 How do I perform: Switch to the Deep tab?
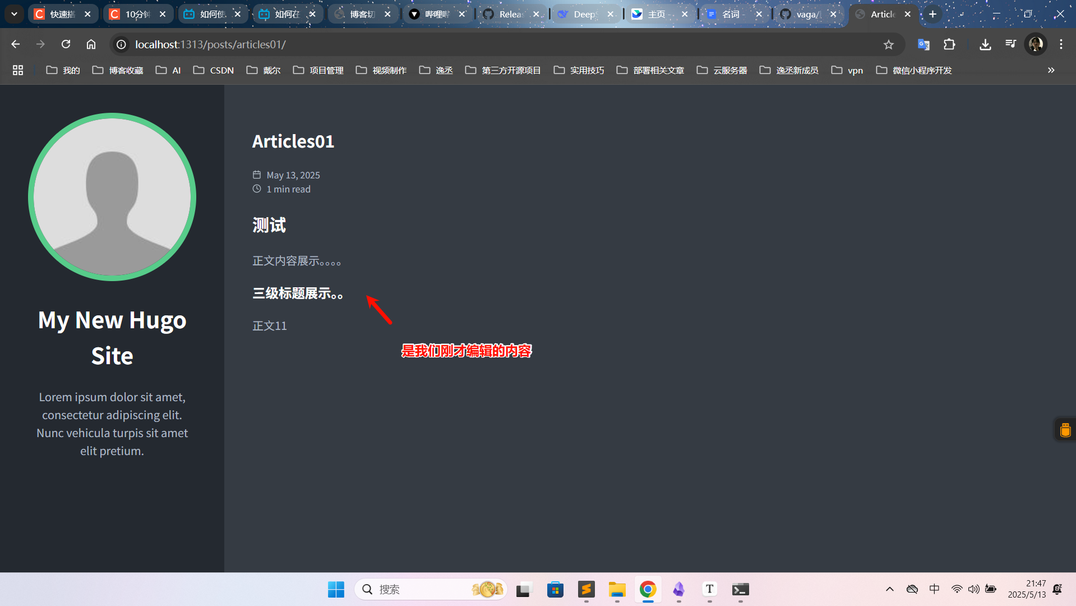586,14
